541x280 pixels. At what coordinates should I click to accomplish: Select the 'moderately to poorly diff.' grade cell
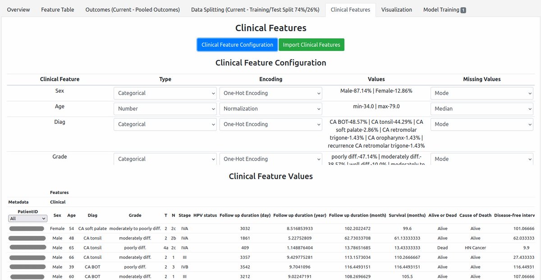tap(135, 229)
